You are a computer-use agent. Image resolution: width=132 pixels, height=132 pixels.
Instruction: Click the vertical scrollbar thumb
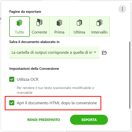click(x=130, y=75)
